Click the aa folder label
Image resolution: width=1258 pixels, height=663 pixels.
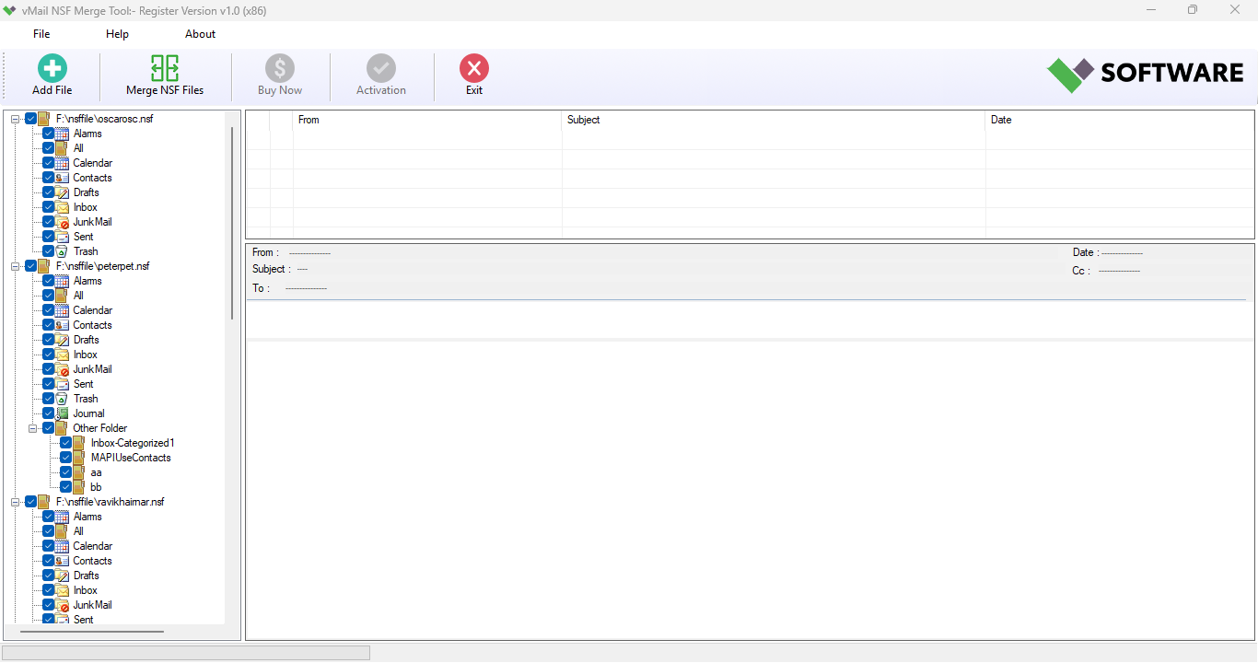click(96, 472)
